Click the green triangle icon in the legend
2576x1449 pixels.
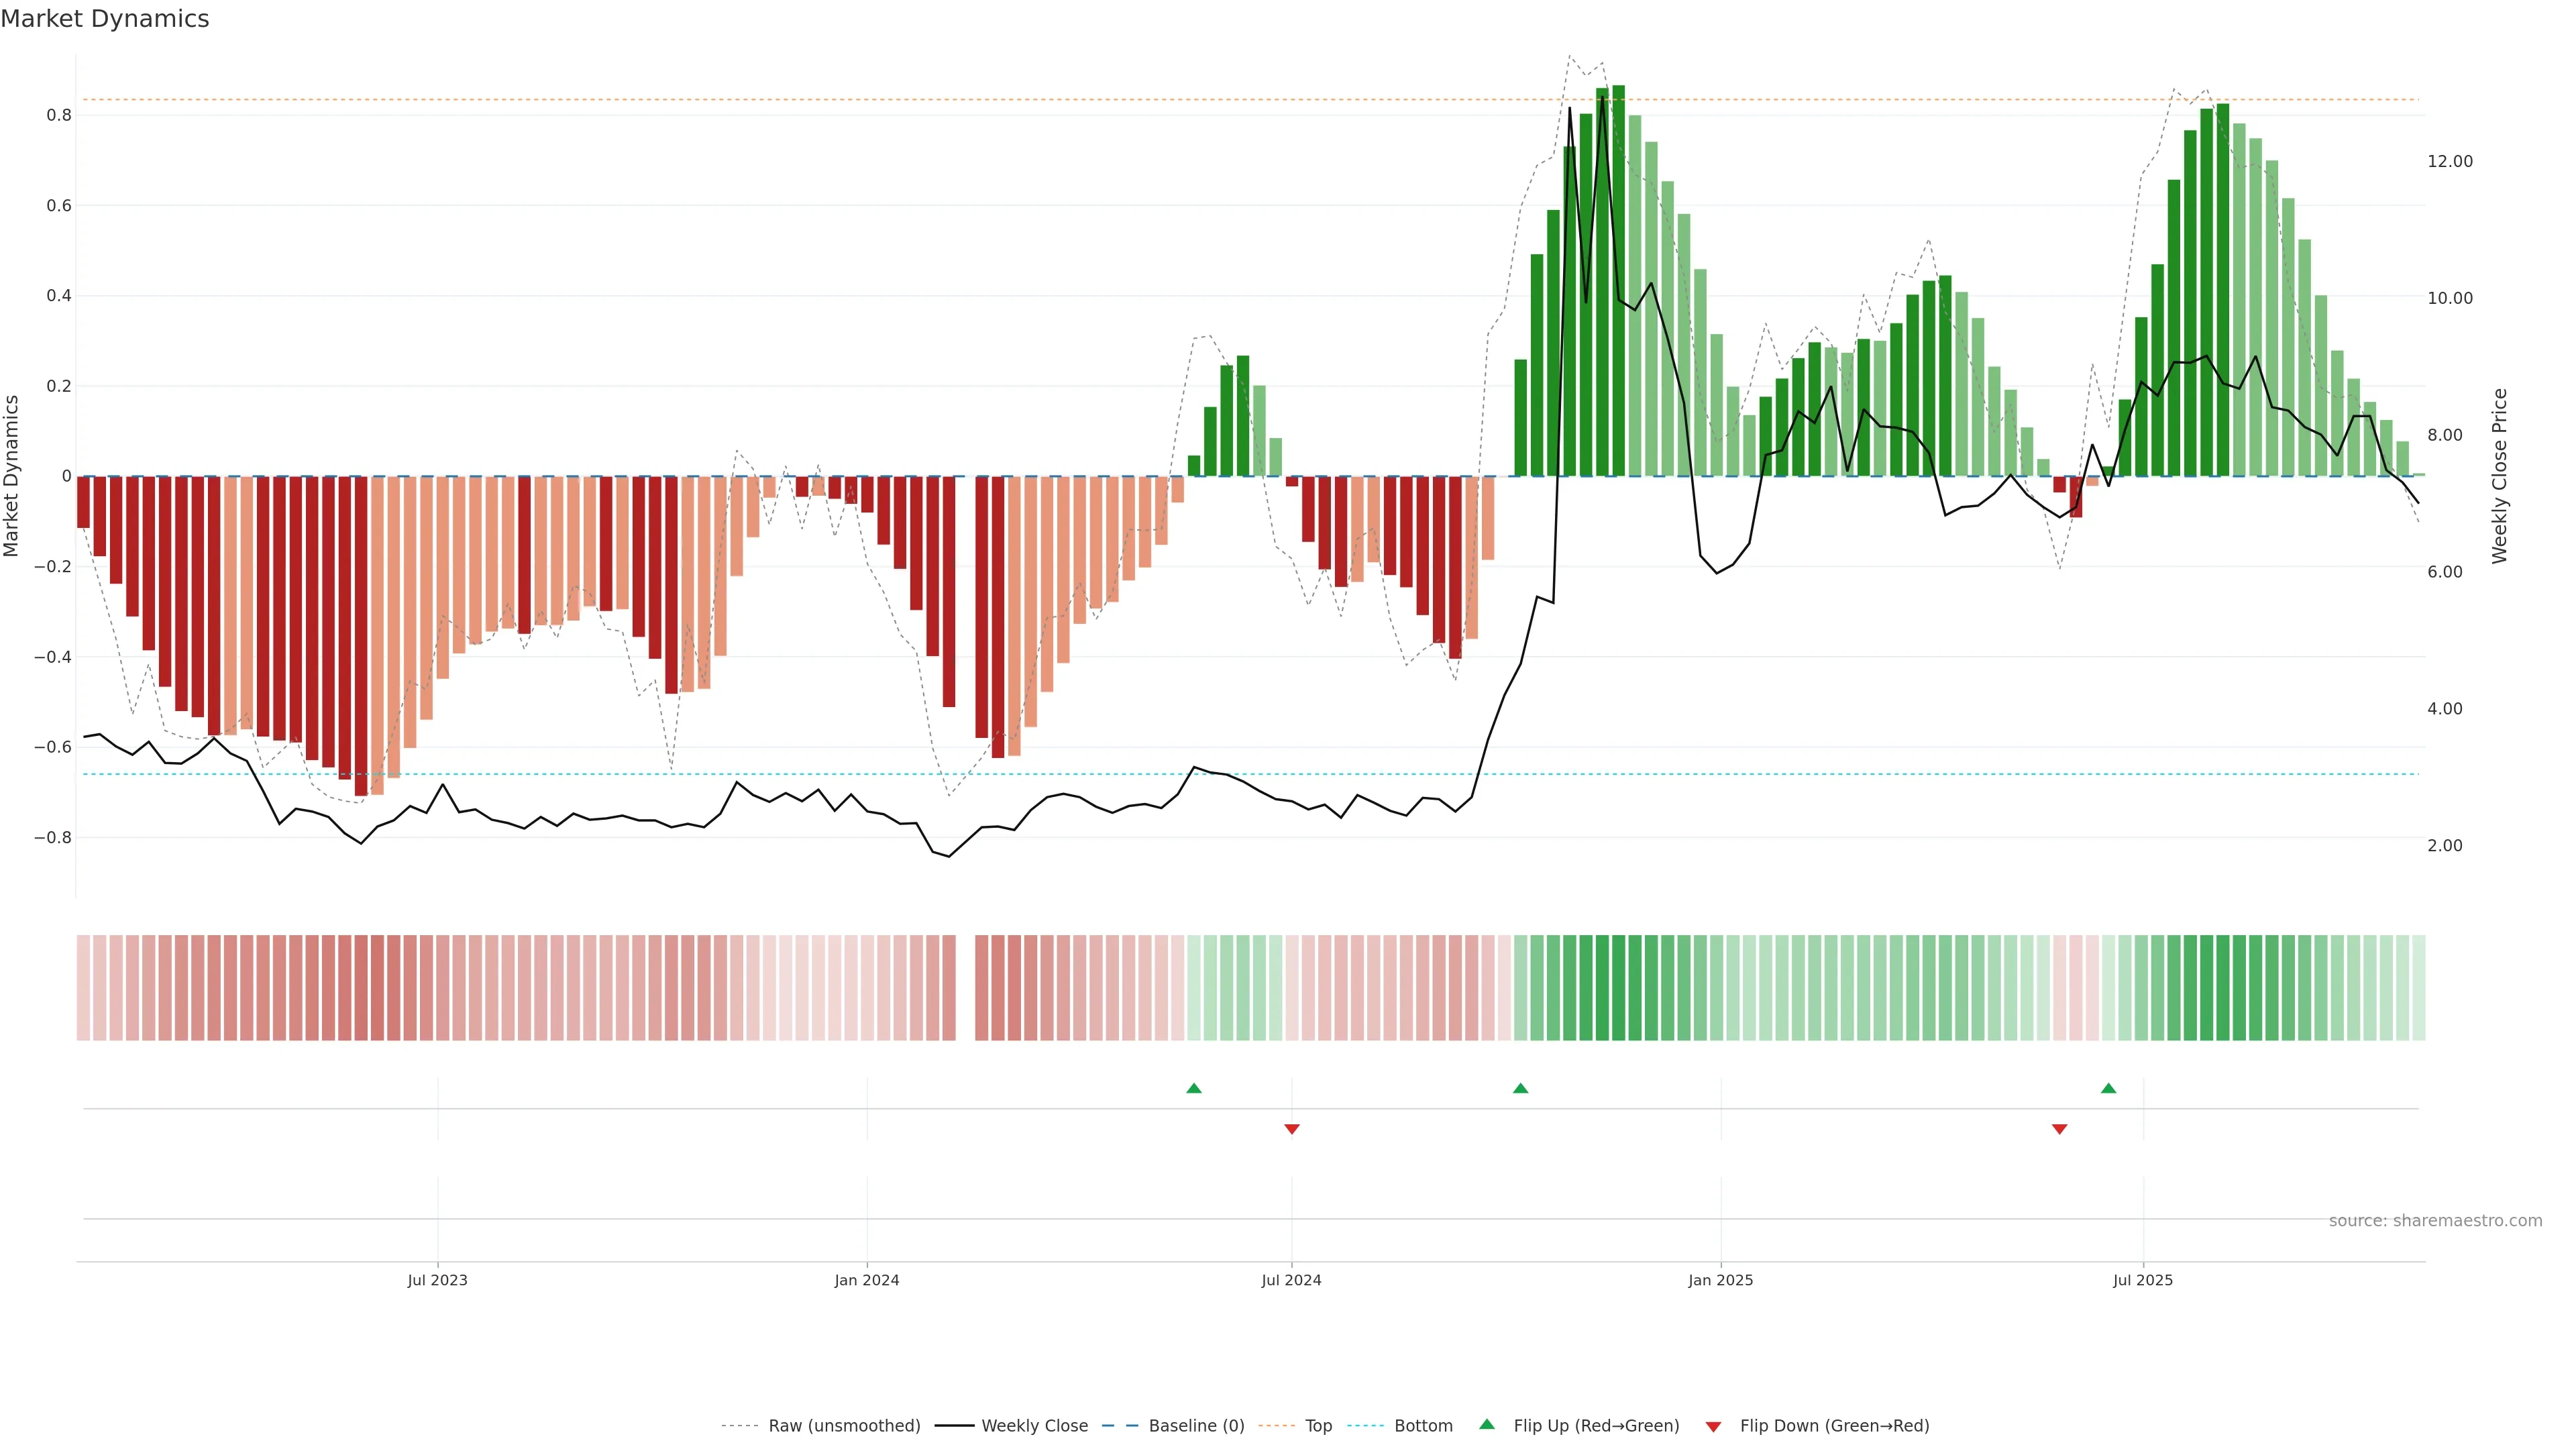click(x=1487, y=1424)
